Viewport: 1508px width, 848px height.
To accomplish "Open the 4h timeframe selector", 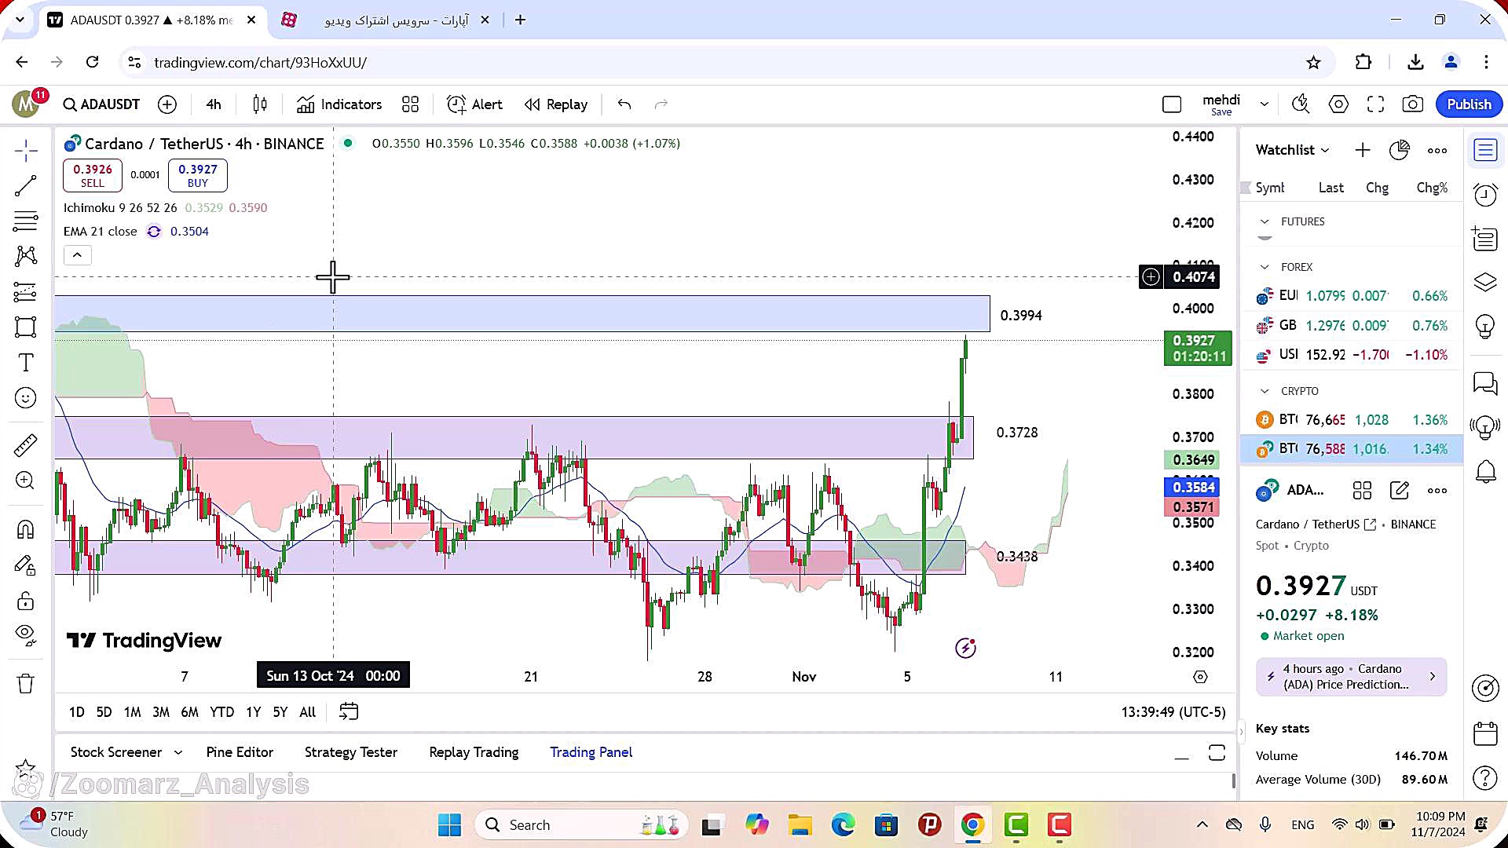I will coord(214,104).
